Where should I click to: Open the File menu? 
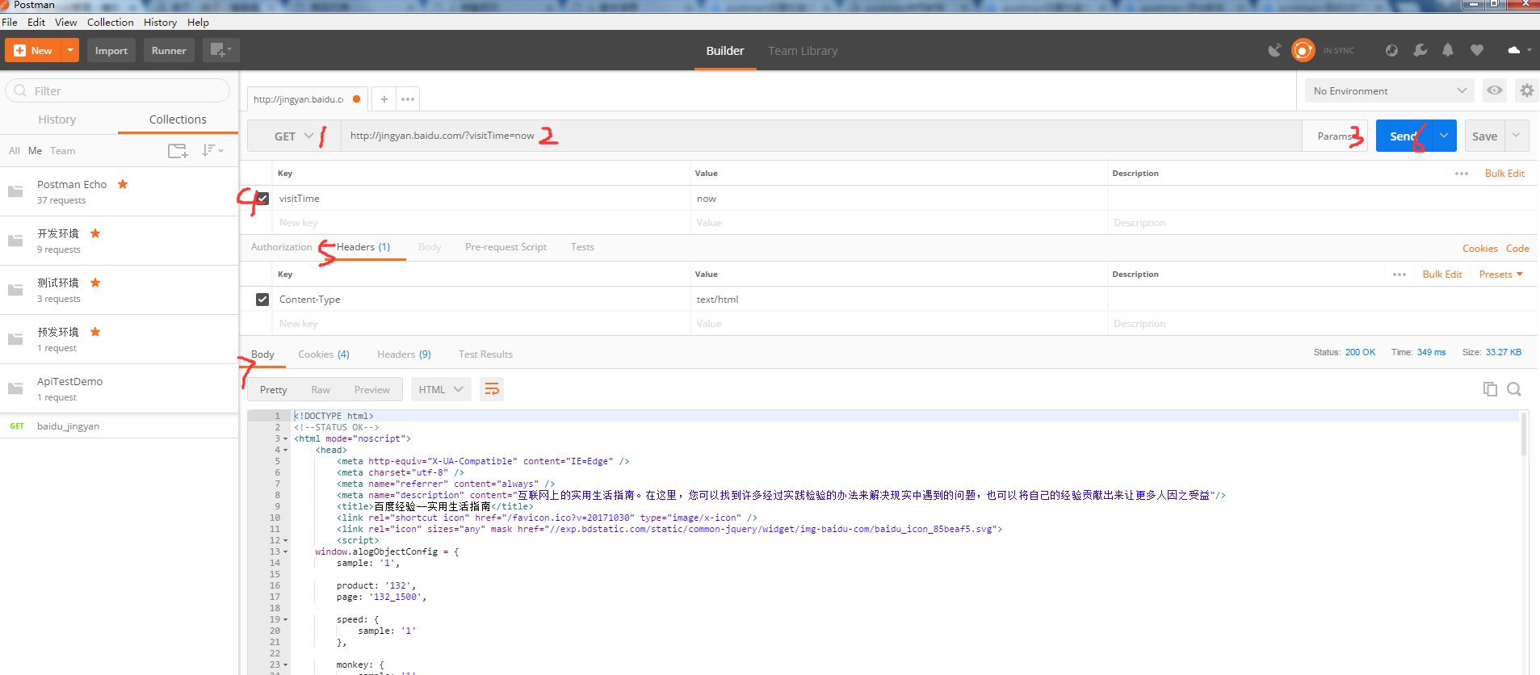tap(10, 22)
